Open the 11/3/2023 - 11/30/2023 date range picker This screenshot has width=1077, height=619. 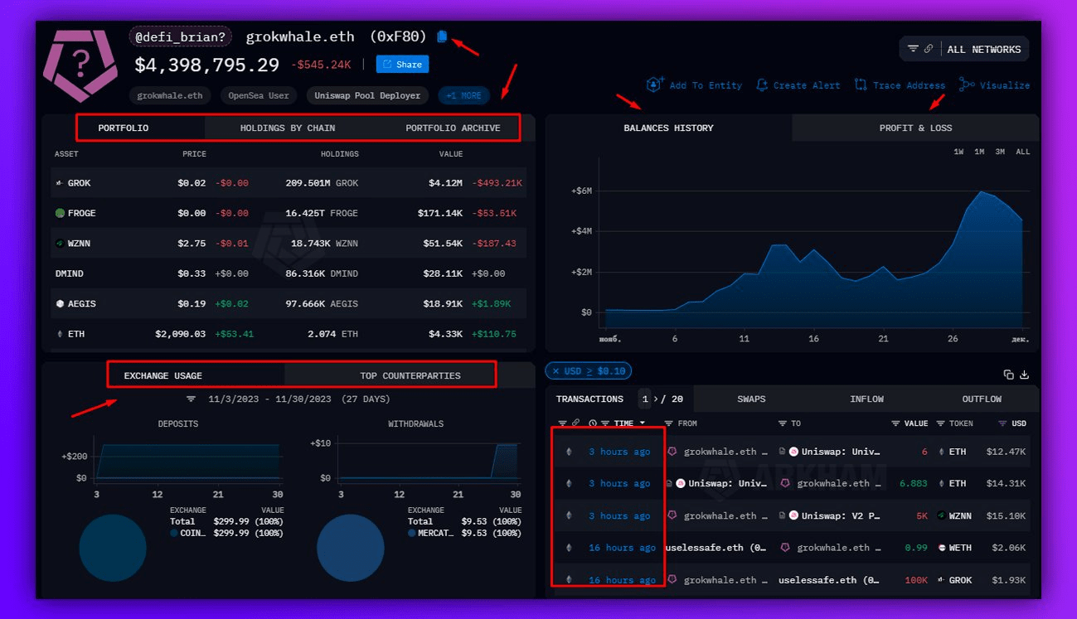pos(270,399)
